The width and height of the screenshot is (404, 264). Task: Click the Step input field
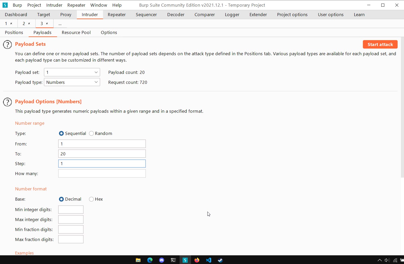point(102,164)
